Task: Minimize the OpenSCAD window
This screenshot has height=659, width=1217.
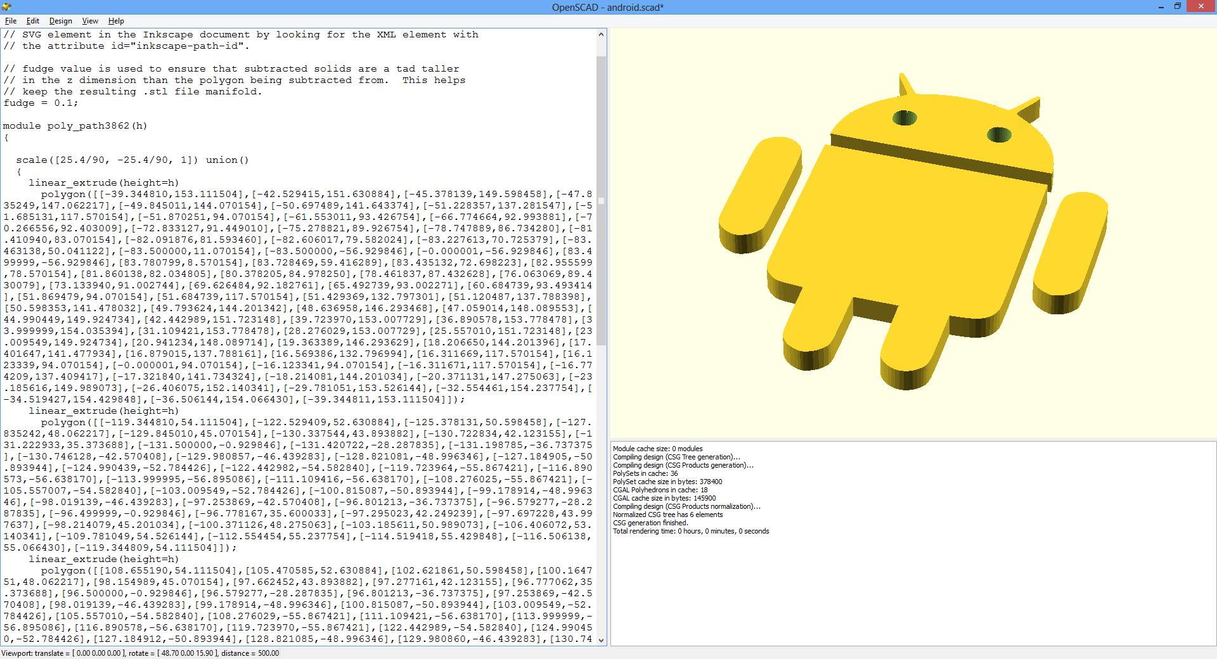Action: point(1159,6)
